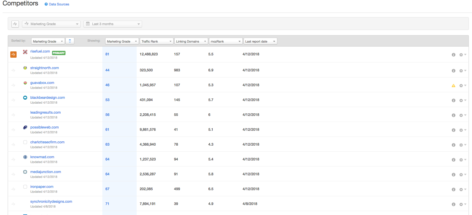Open the Linking Domains column dropdown
The height and width of the screenshot is (215, 472).
(191, 41)
